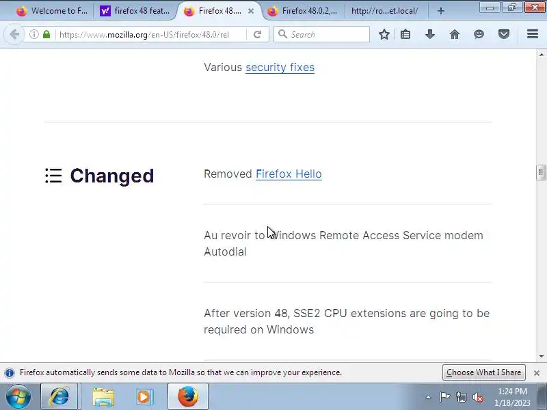
Task: Restore down the Firefox window
Action: (511, 8)
